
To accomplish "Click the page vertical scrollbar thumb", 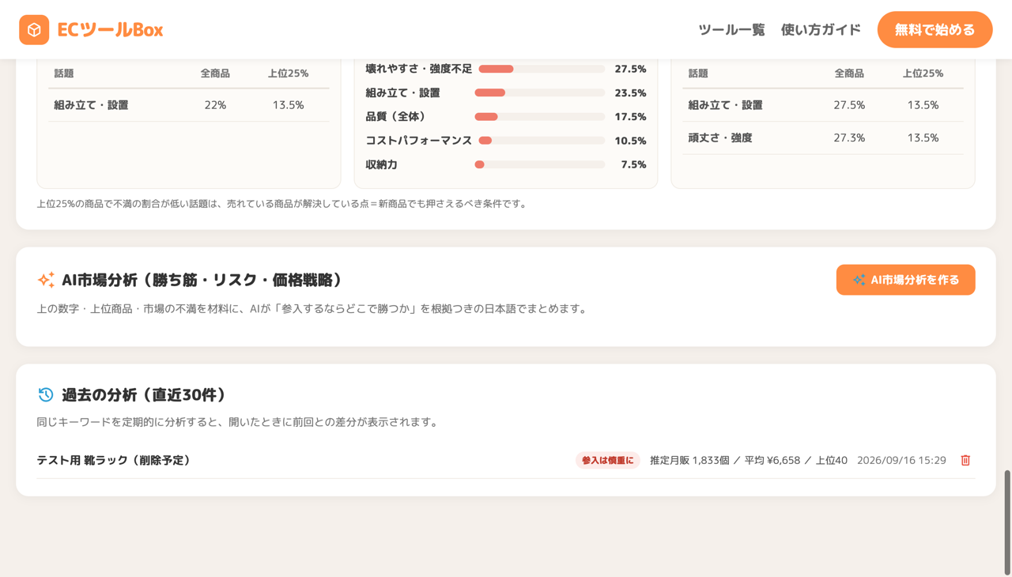I will pos(1007,522).
